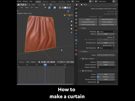
Task: Select material preview viewport shading
Action: 67,8
